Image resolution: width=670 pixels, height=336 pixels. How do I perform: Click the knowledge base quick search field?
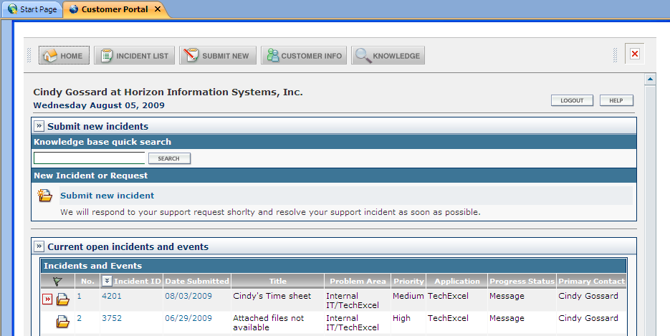[90, 158]
